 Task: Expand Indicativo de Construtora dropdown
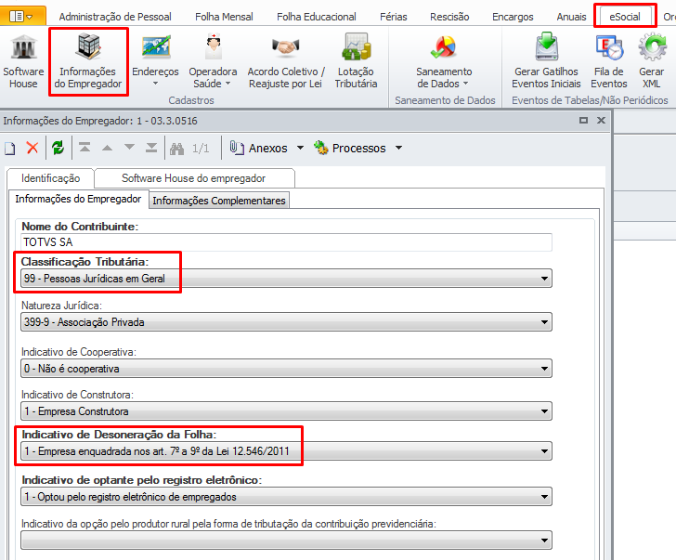coord(544,411)
